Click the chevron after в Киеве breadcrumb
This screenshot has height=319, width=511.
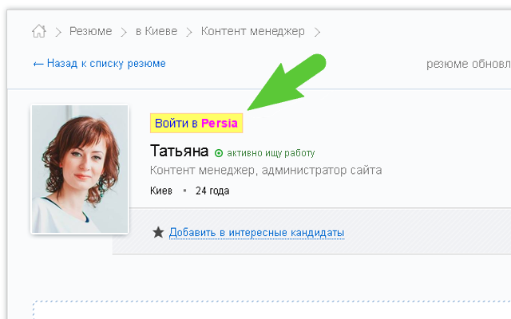pyautogui.click(x=189, y=32)
